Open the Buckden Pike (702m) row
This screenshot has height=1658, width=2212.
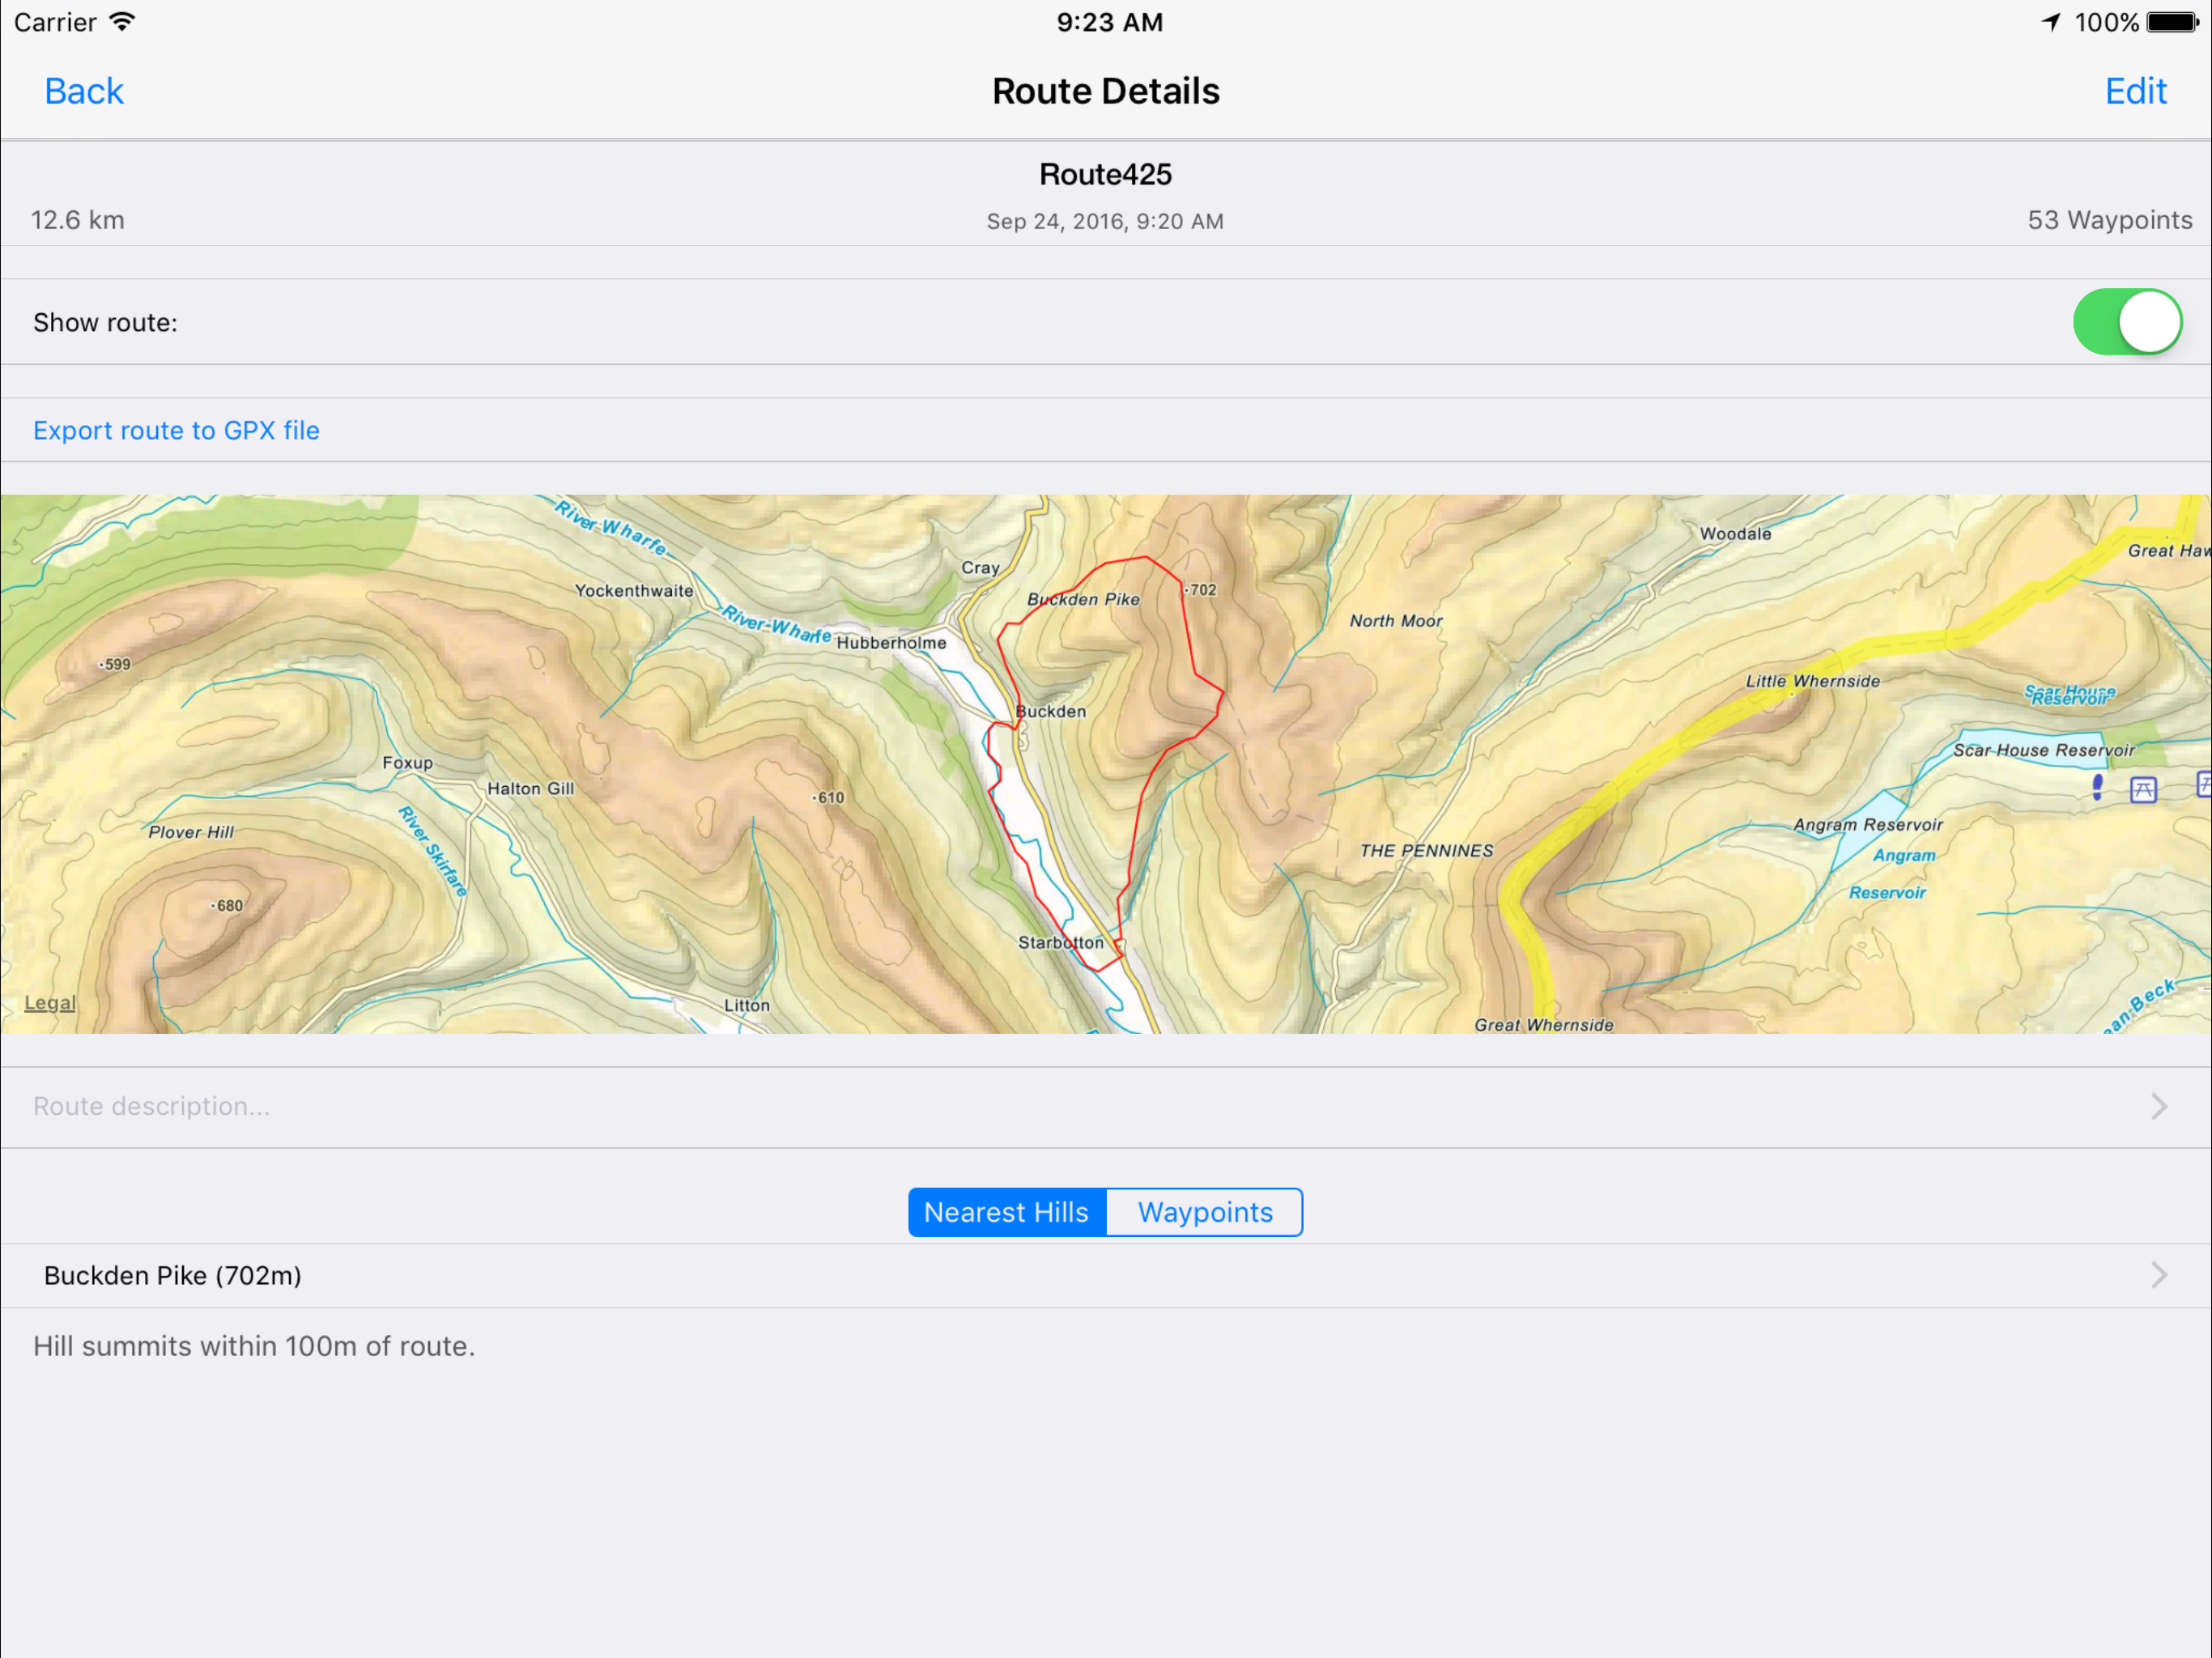coord(1106,1275)
